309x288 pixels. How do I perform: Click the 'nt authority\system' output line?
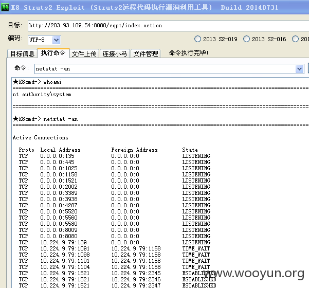tap(42, 95)
